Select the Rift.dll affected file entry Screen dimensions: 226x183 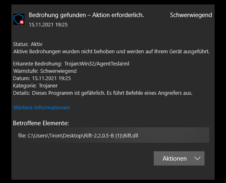point(111,135)
